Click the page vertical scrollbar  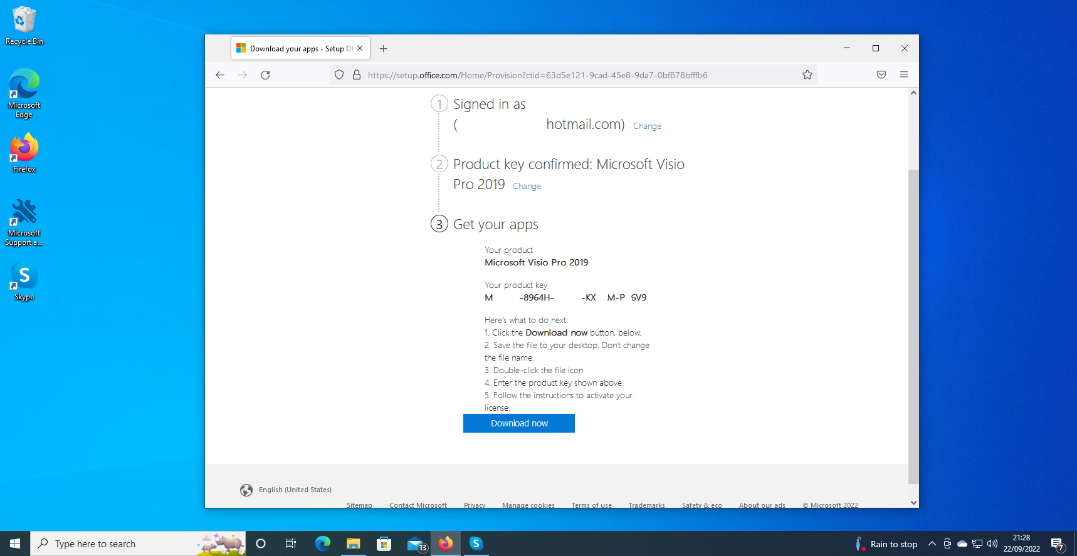point(913,326)
